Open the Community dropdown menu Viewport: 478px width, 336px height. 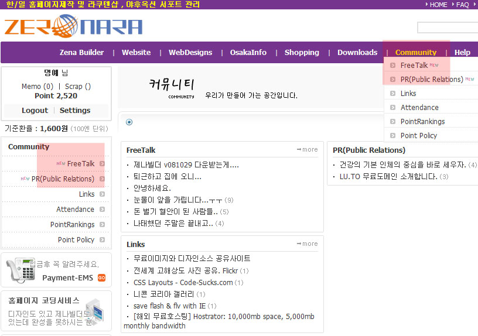(x=415, y=52)
